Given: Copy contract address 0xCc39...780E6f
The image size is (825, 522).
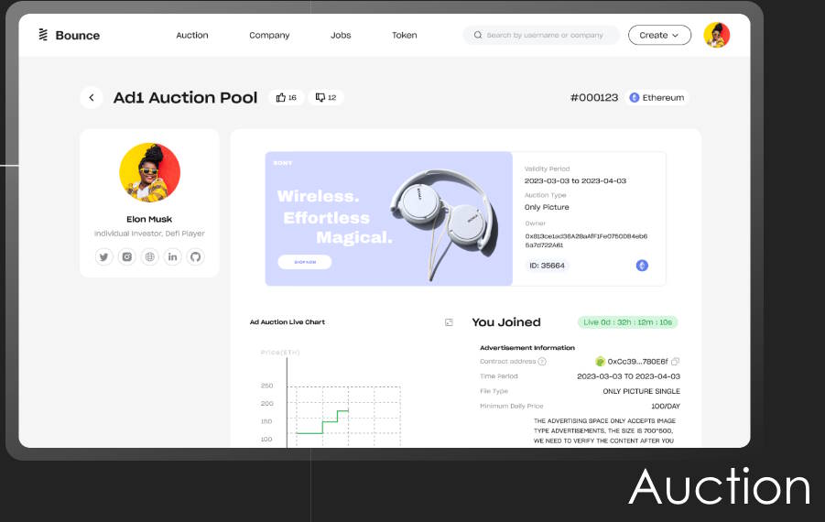Looking at the screenshot, I should (675, 362).
